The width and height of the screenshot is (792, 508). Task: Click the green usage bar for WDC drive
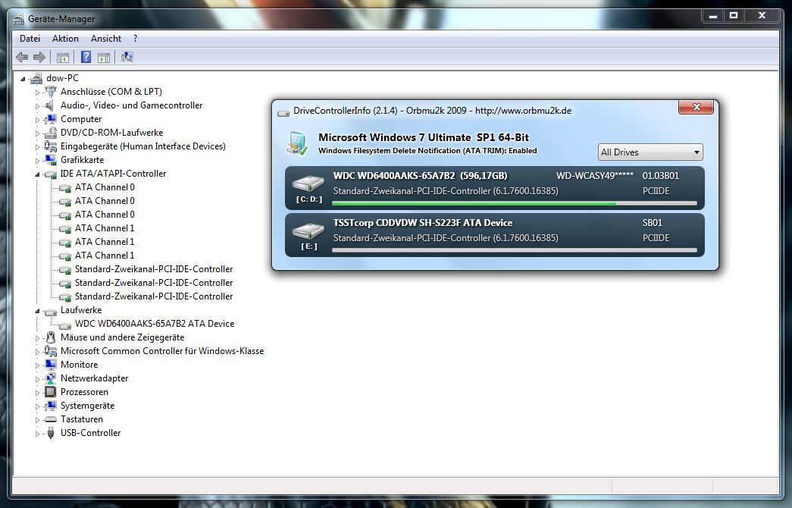click(514, 203)
